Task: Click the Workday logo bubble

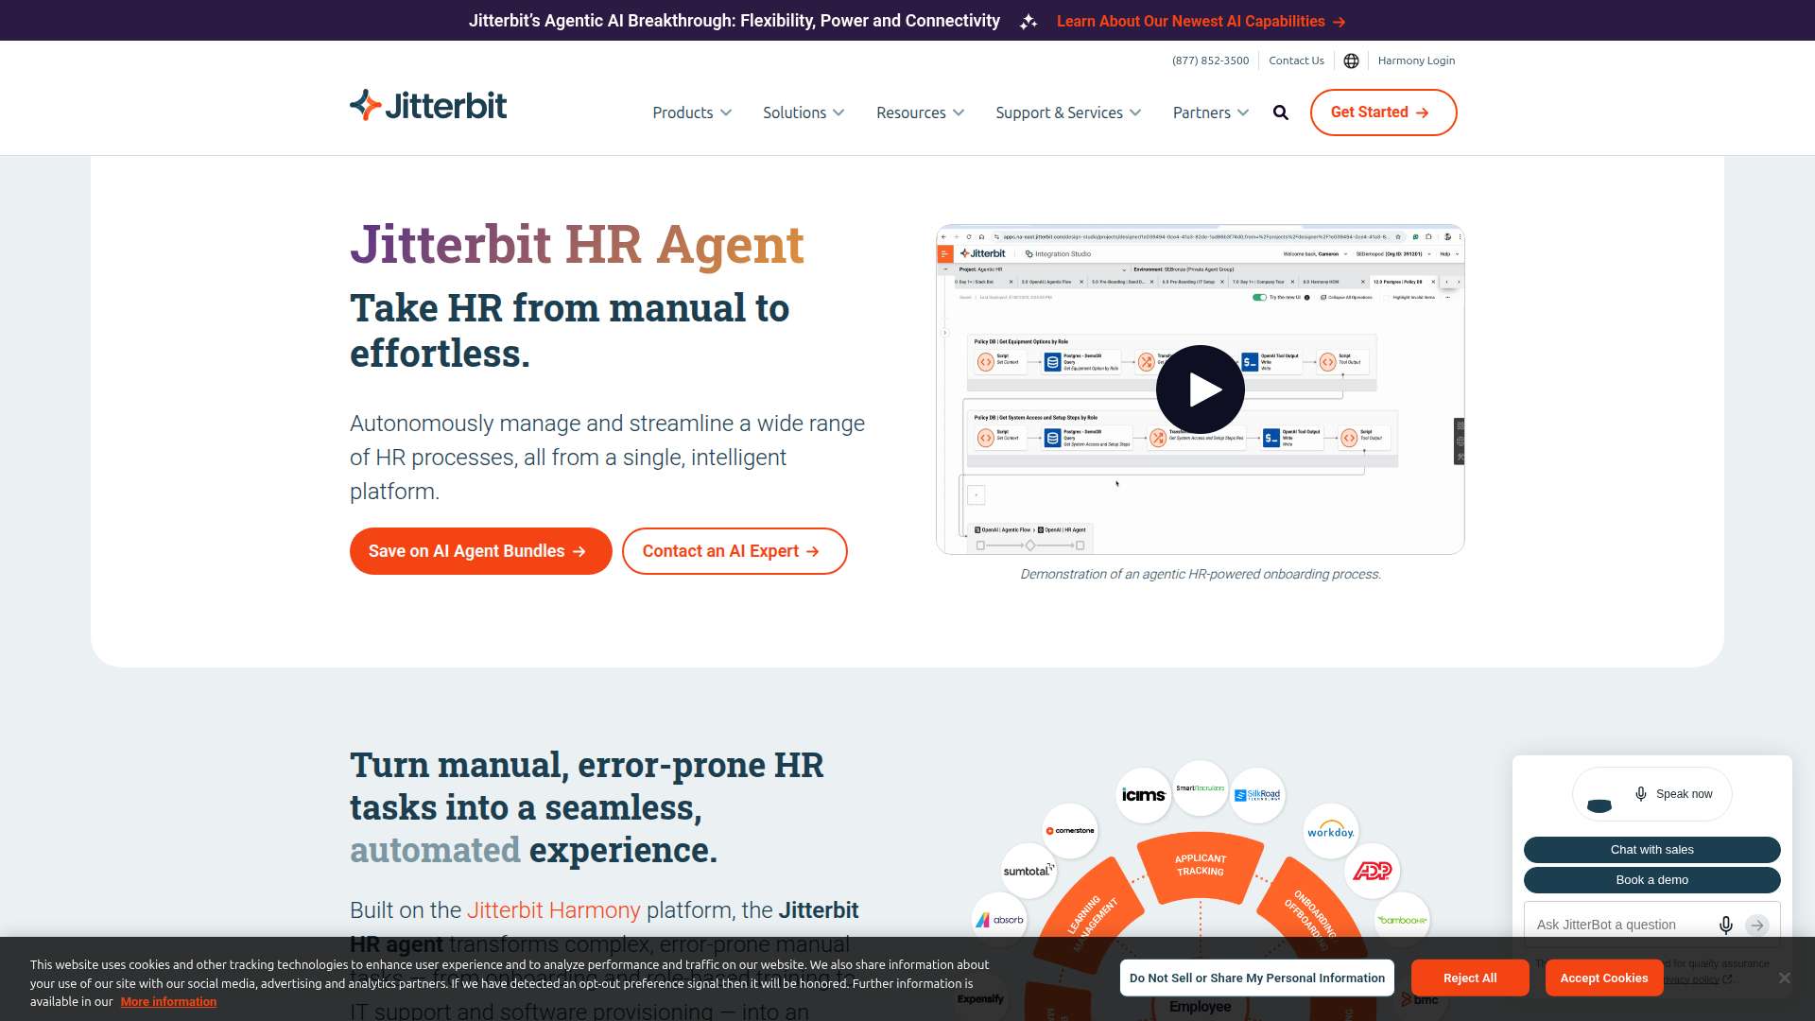Action: [x=1331, y=831]
